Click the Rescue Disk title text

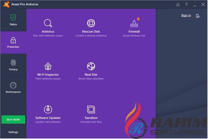(91, 32)
